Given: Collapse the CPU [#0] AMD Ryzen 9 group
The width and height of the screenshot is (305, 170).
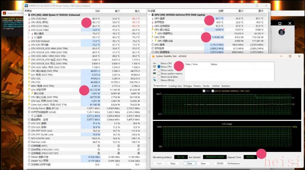Looking at the screenshot, I should pyautogui.click(x=26, y=15).
